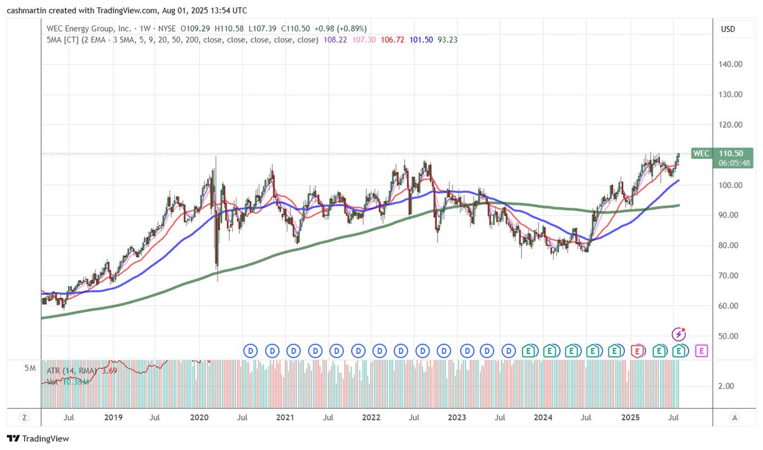Screen dimensions: 763x450
Task: Click the 2025 time axis label
Action: pyautogui.click(x=630, y=418)
